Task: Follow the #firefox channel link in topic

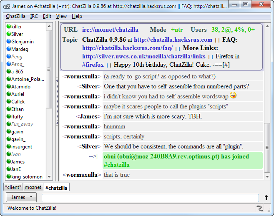Action: coord(93,65)
